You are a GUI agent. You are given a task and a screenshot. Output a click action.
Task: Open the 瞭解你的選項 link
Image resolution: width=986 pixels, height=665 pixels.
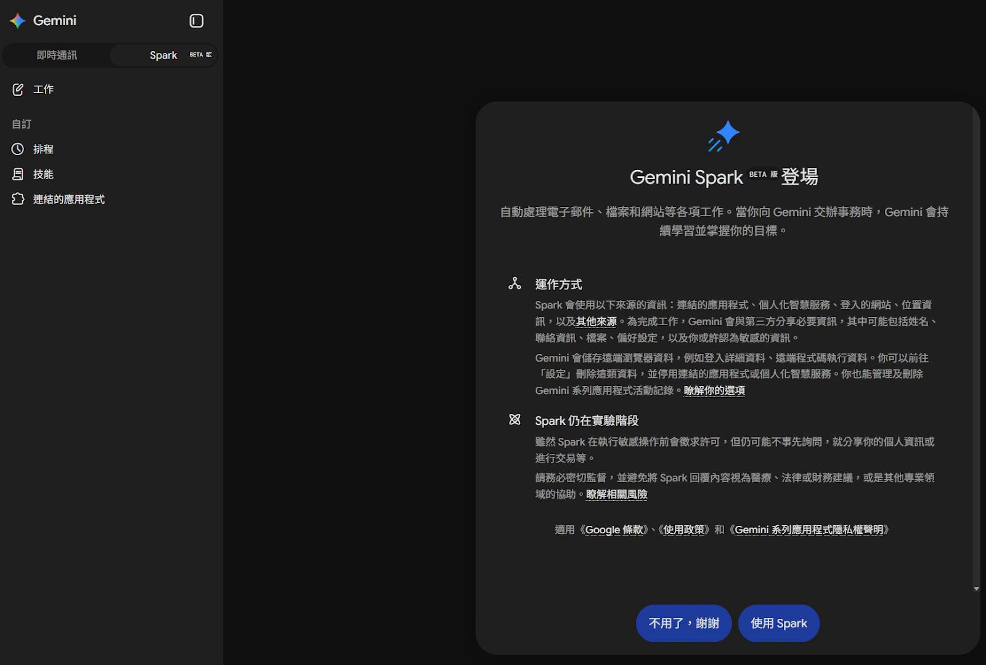click(x=714, y=390)
